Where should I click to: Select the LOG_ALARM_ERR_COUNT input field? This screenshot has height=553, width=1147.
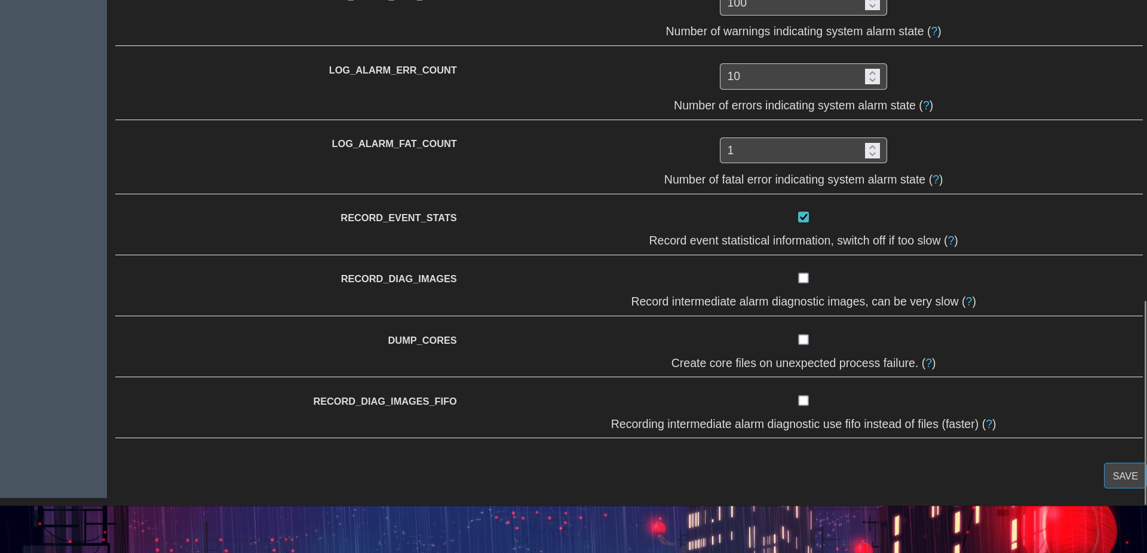pos(789,77)
